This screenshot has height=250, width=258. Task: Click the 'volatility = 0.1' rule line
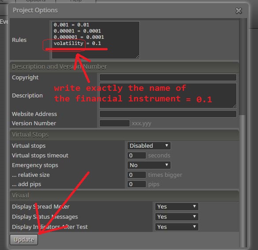[x=77, y=43]
